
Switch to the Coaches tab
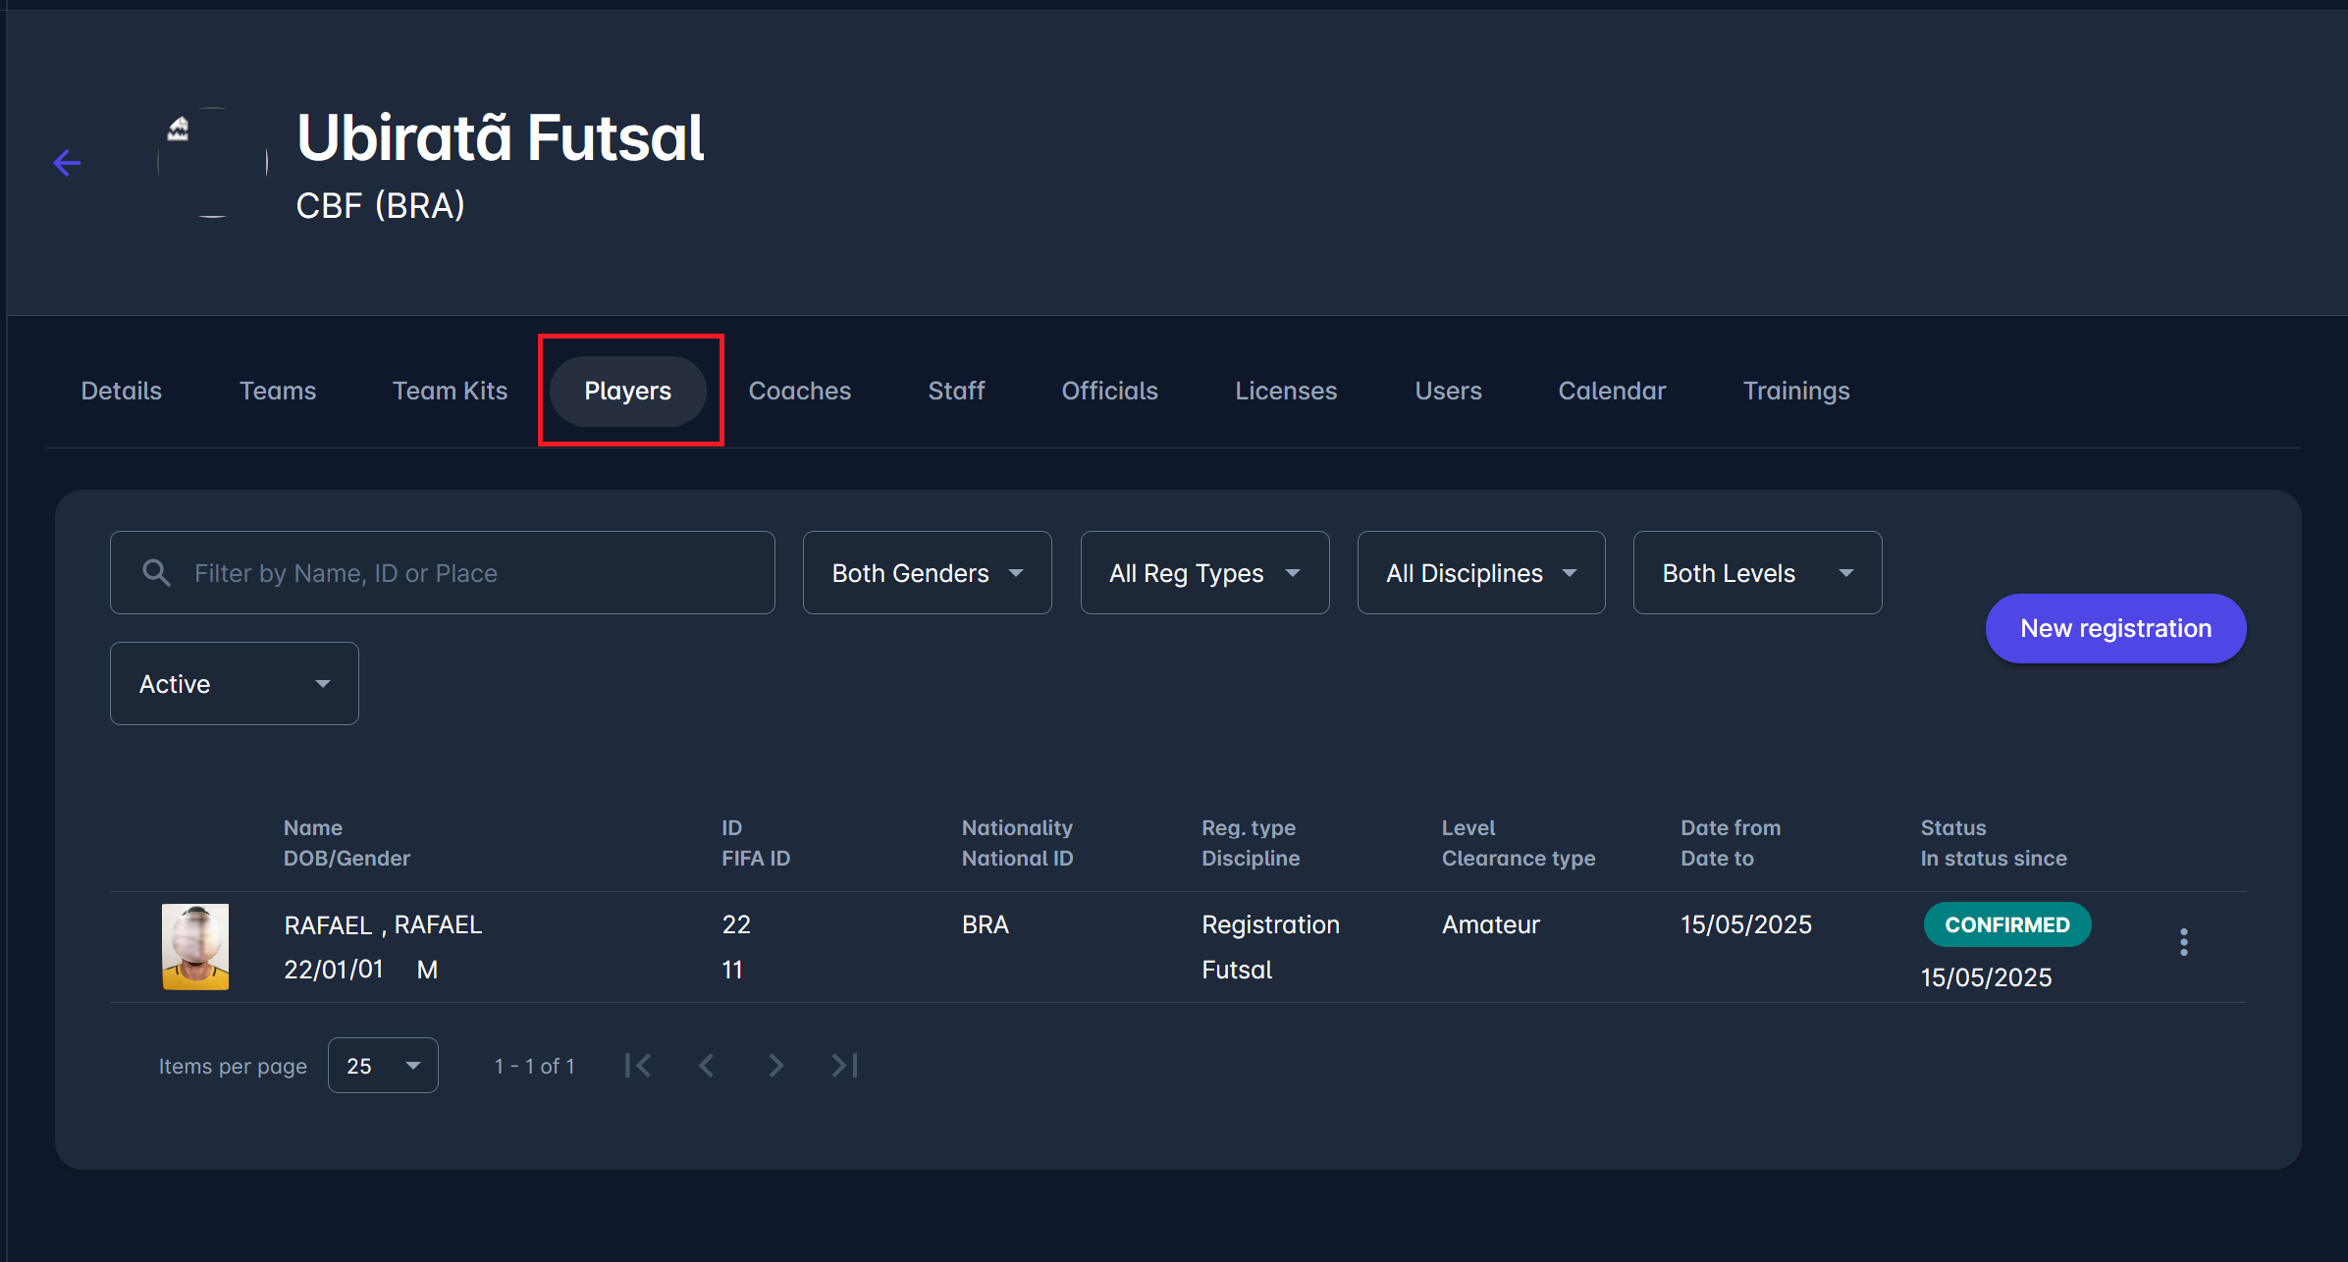[x=799, y=391]
